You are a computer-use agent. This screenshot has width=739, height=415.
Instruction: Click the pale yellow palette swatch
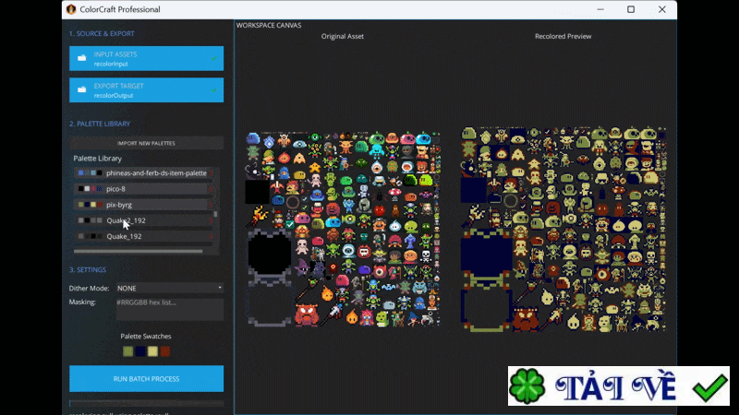pyautogui.click(x=152, y=351)
